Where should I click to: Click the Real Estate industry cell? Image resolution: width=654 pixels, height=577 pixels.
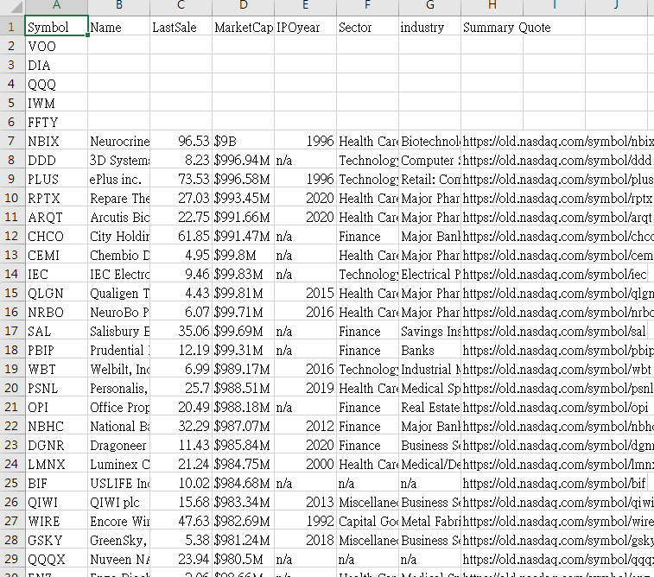pyautogui.click(x=430, y=407)
